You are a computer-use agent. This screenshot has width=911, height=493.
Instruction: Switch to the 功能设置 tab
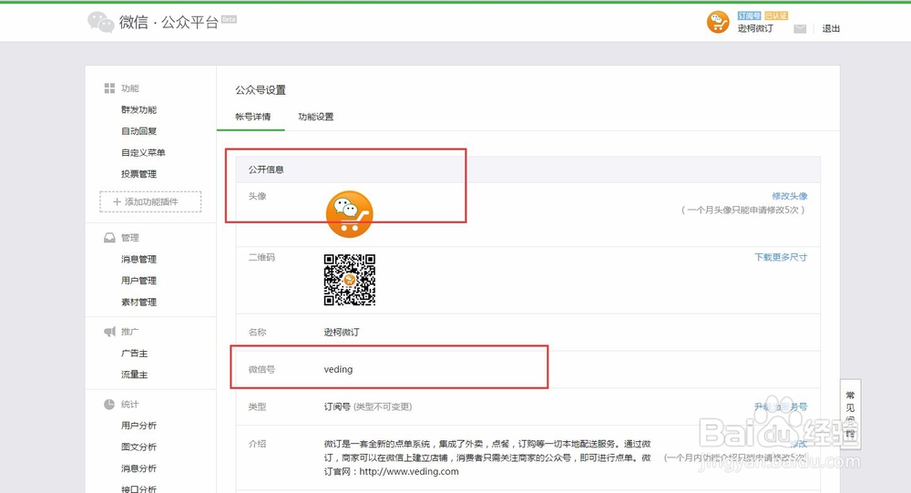[x=315, y=117]
